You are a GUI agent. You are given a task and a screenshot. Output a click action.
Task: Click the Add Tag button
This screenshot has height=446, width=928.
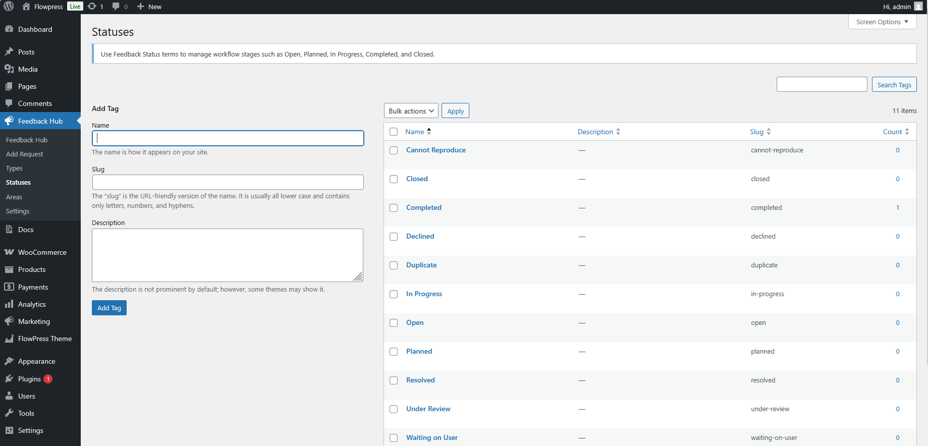[109, 308]
